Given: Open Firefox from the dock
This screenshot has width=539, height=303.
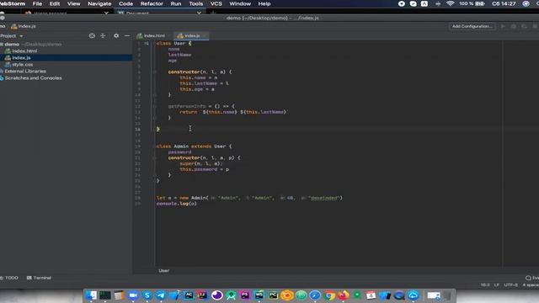Looking at the screenshot, I should click(x=343, y=295).
